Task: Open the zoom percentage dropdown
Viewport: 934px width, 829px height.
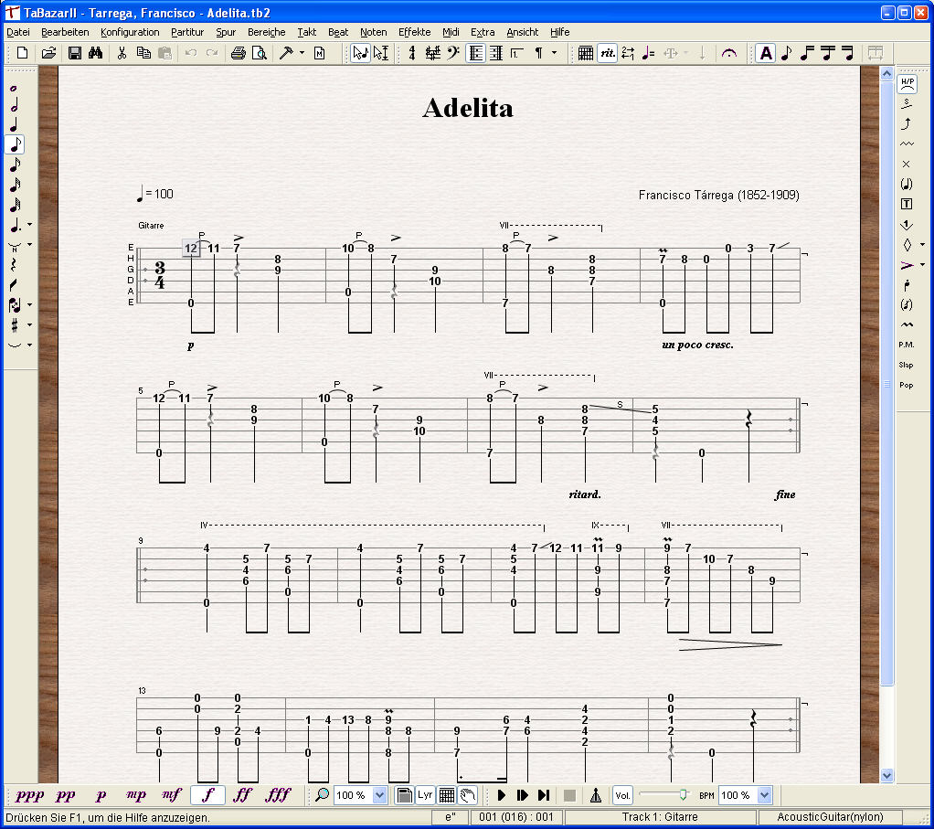Action: tap(380, 795)
